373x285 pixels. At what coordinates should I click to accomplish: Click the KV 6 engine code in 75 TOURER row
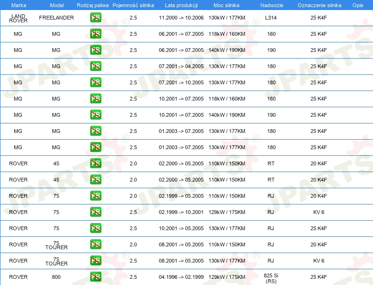click(319, 261)
